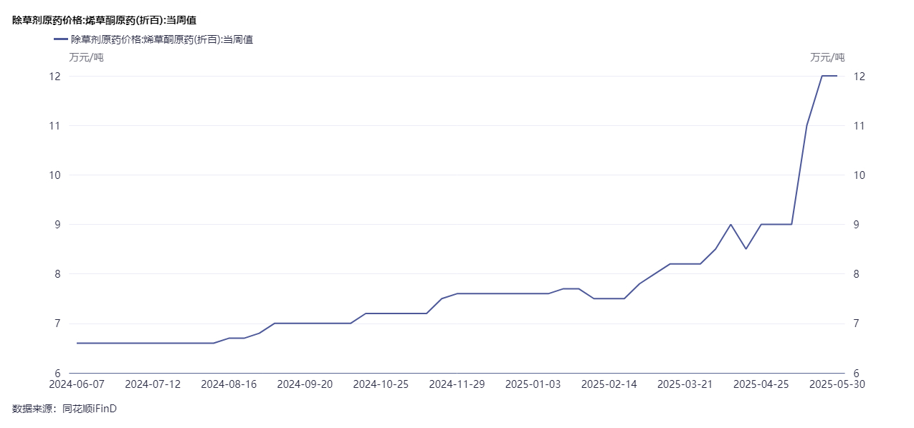The width and height of the screenshot is (914, 428).
Task: Choose the 2025-02-14 date label
Action: pos(609,384)
